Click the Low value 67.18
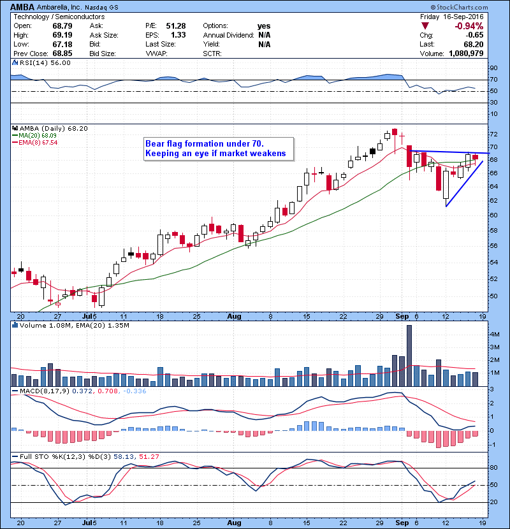510x529 pixels. pyautogui.click(x=62, y=44)
